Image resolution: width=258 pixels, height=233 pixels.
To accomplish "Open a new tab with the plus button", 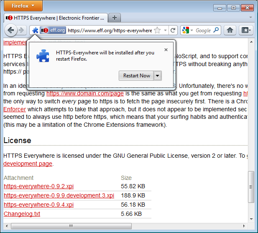I will click(x=115, y=18).
